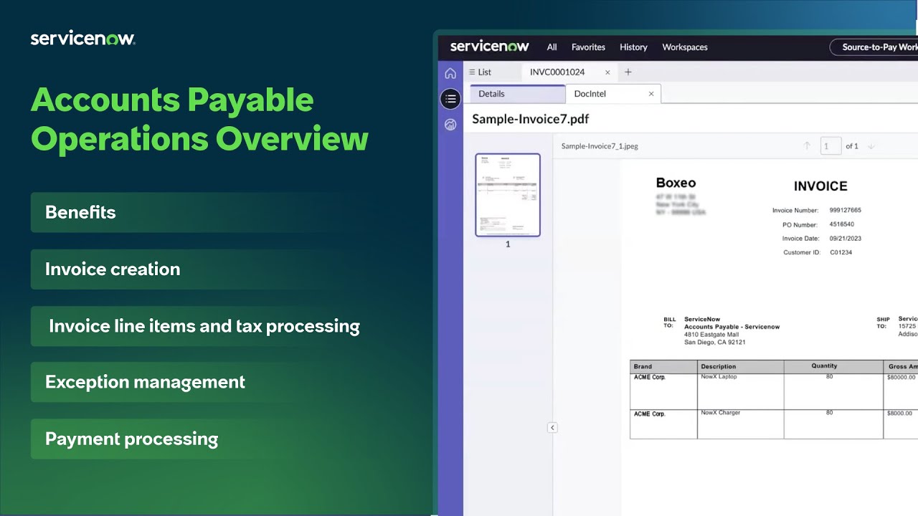Collapse the thumbnail side panel arrow
The image size is (918, 516).
tap(552, 427)
